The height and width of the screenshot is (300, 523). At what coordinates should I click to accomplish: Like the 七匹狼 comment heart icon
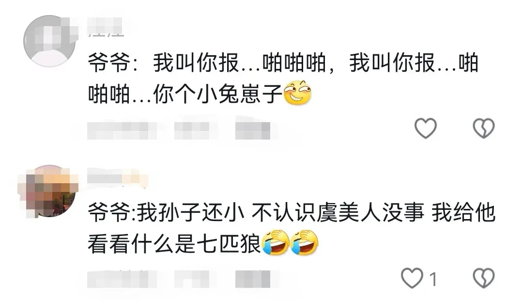(x=412, y=278)
